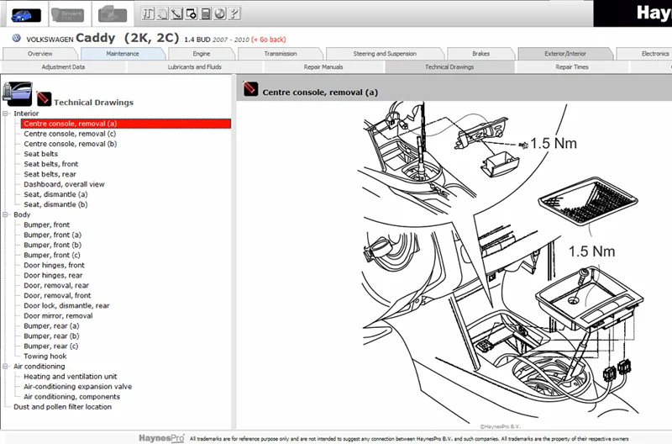Click the red icon beside Technical Drawings heading

pyautogui.click(x=44, y=98)
